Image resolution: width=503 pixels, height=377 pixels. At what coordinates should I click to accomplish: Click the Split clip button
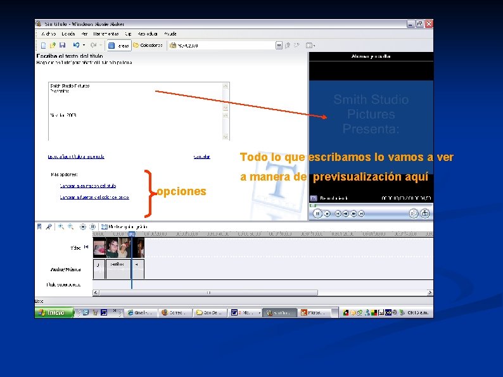[x=413, y=214]
